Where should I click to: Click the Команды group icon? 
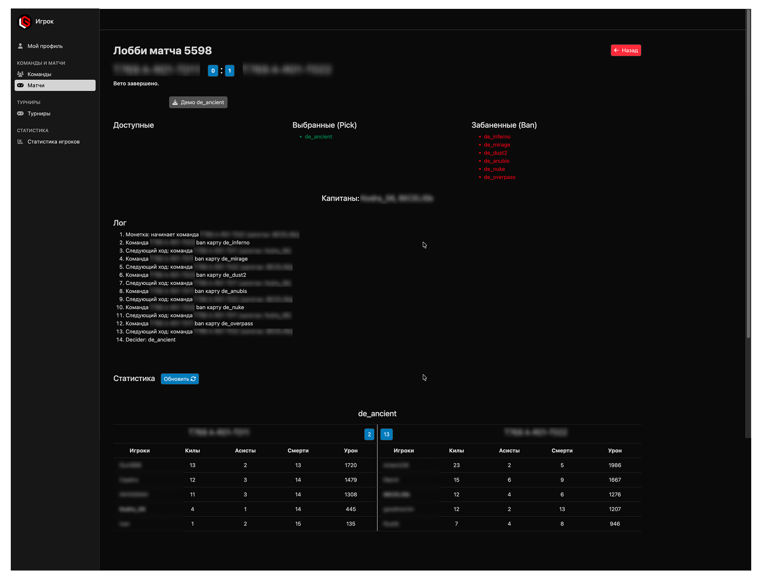20,74
